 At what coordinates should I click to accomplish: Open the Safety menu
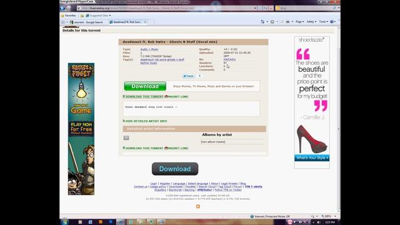click(x=311, y=22)
